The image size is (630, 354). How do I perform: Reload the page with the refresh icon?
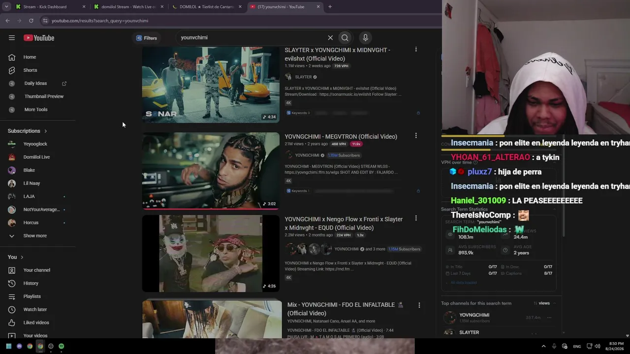coord(31,21)
